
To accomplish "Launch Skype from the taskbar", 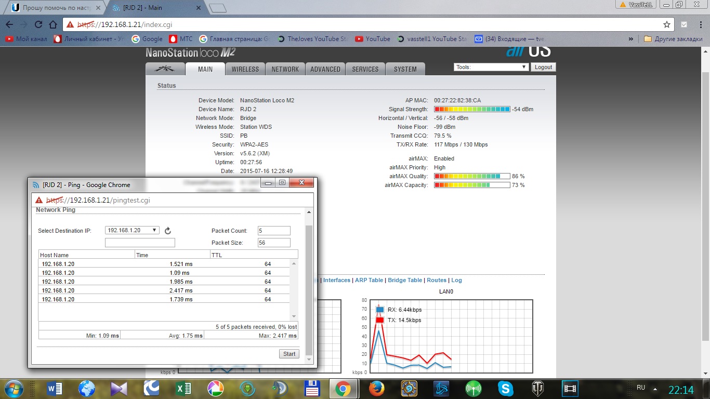I will pyautogui.click(x=505, y=388).
